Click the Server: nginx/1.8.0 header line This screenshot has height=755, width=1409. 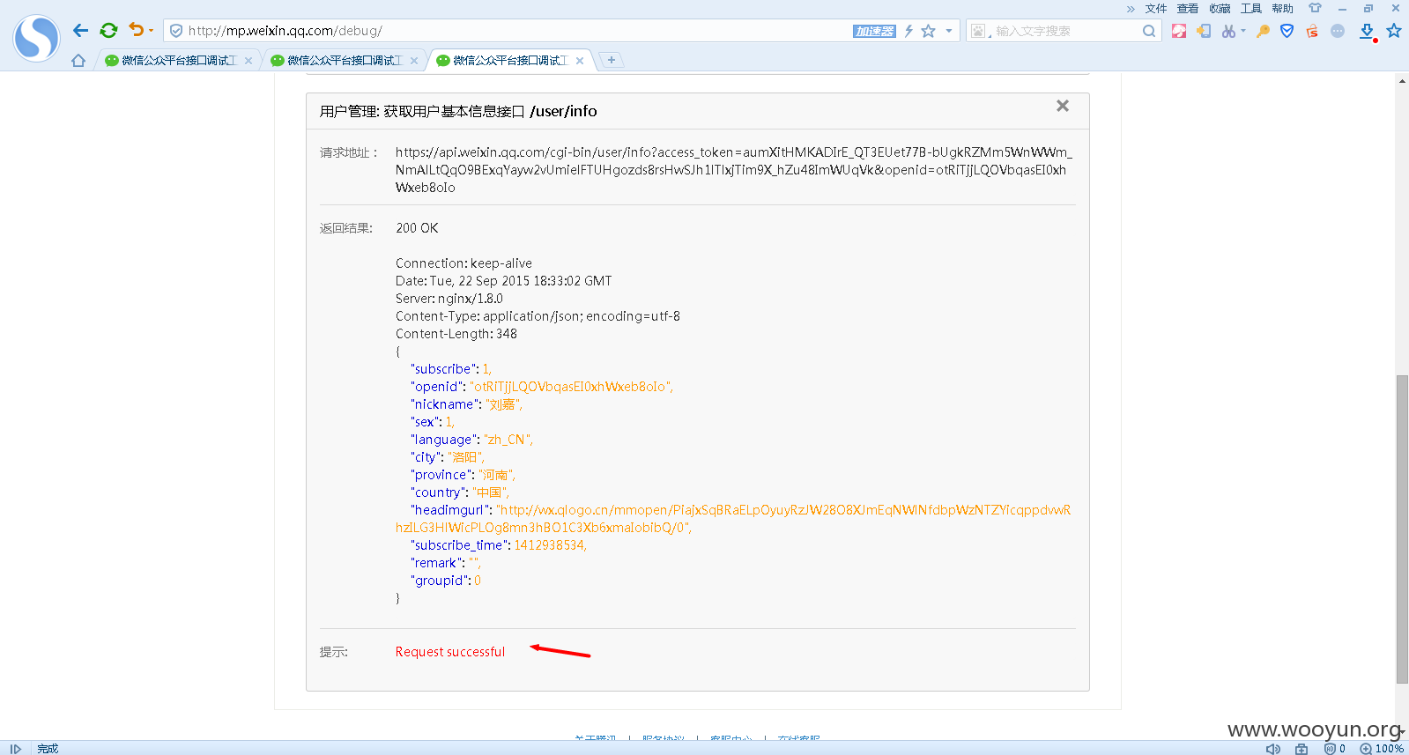(449, 299)
